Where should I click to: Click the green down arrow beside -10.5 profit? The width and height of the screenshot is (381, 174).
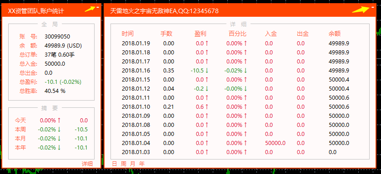point(207,70)
